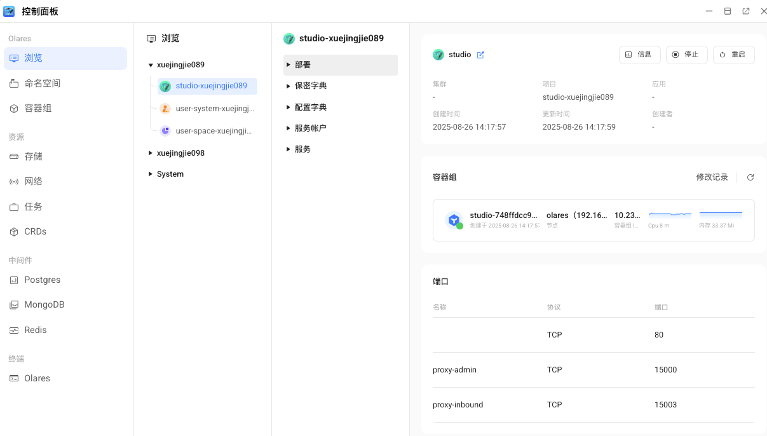767x436 pixels.
Task: Open 命名空间 in the sidebar
Action: [42, 83]
